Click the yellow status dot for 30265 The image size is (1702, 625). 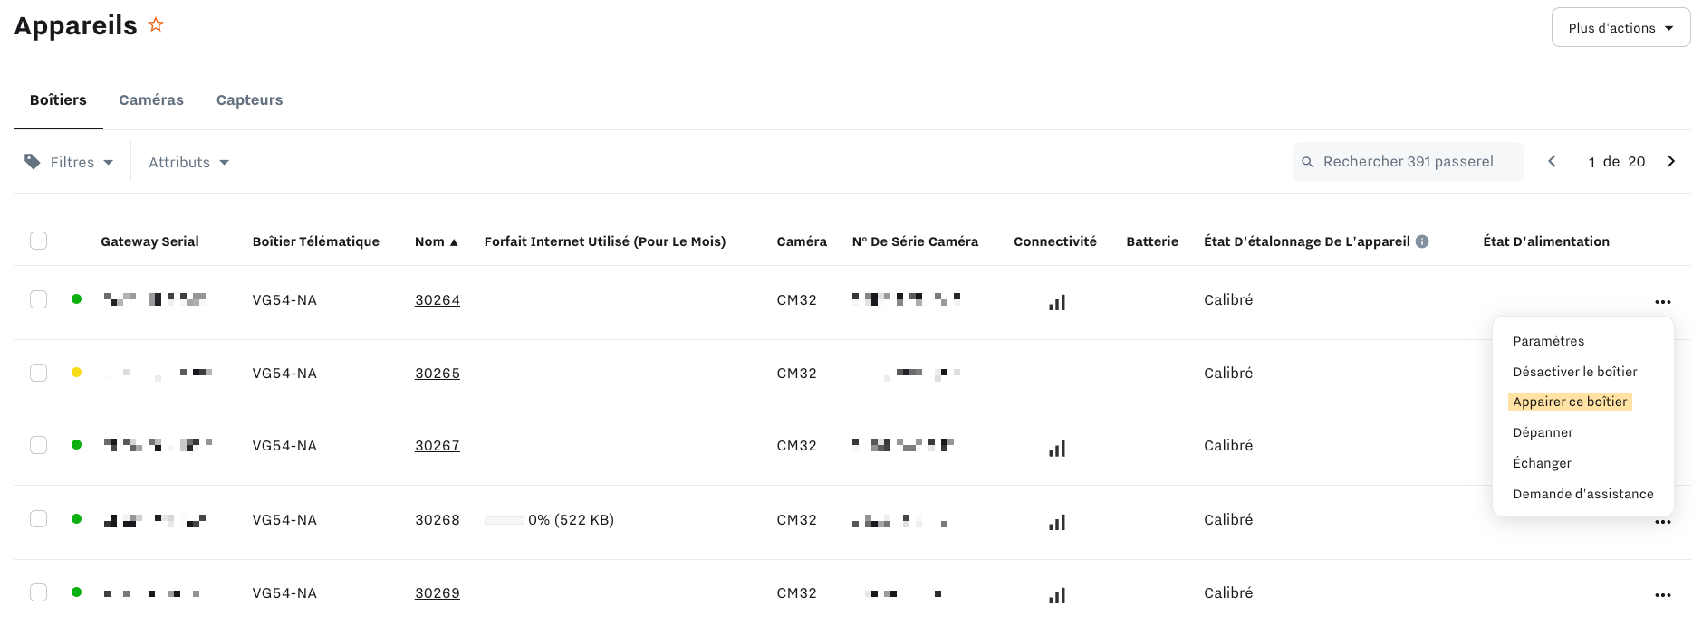[77, 373]
